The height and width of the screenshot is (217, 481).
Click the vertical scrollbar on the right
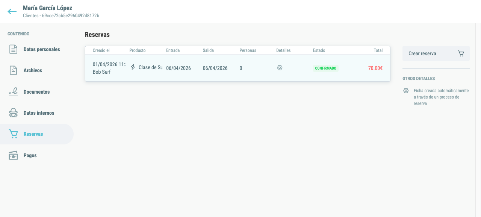tap(478, 120)
